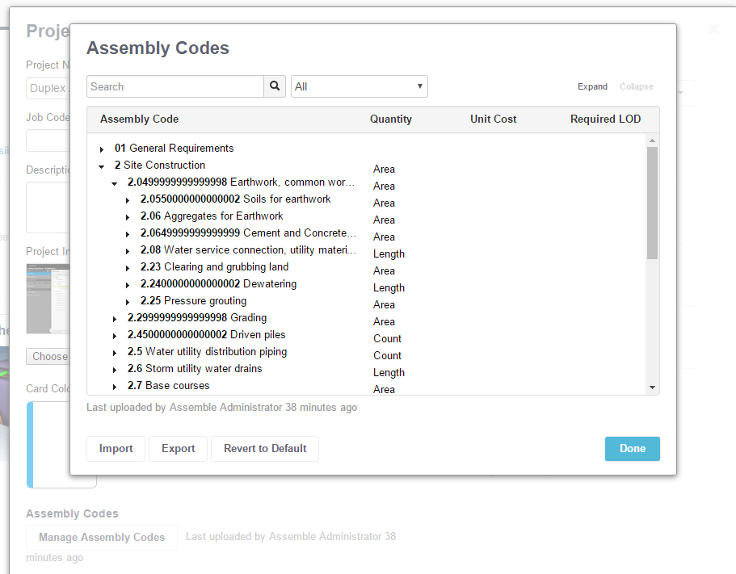Screen dimensions: 736x574
Task: Click the search magnifier icon
Action: (275, 86)
